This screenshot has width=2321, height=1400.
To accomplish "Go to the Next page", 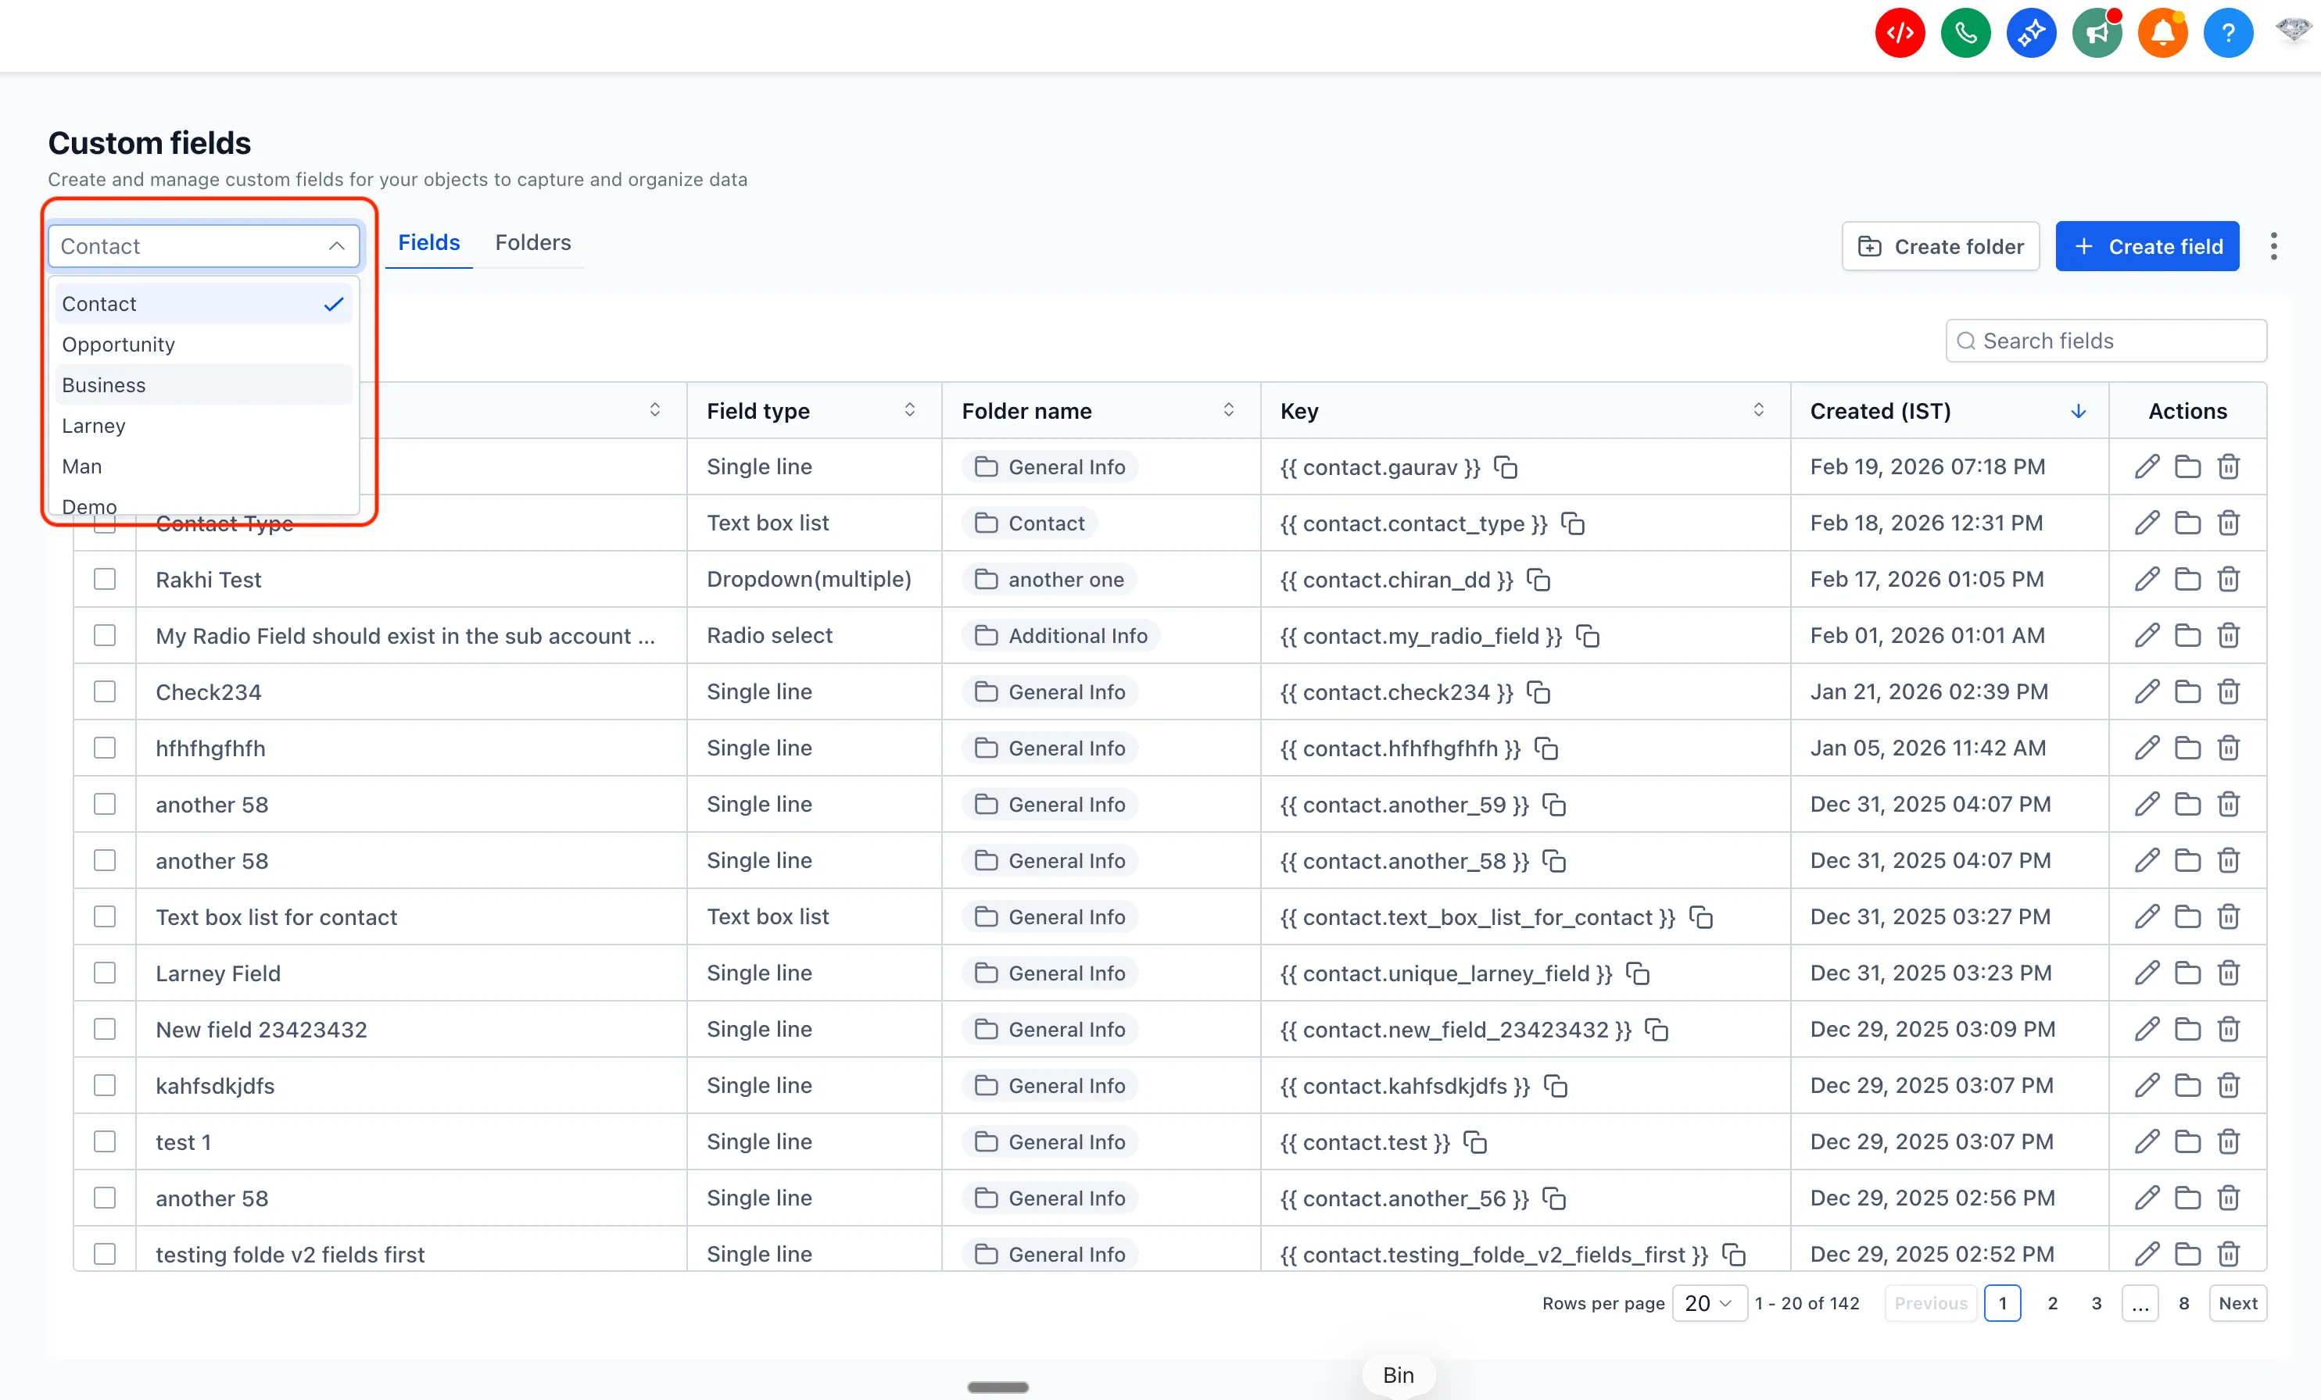I will click(2239, 1303).
